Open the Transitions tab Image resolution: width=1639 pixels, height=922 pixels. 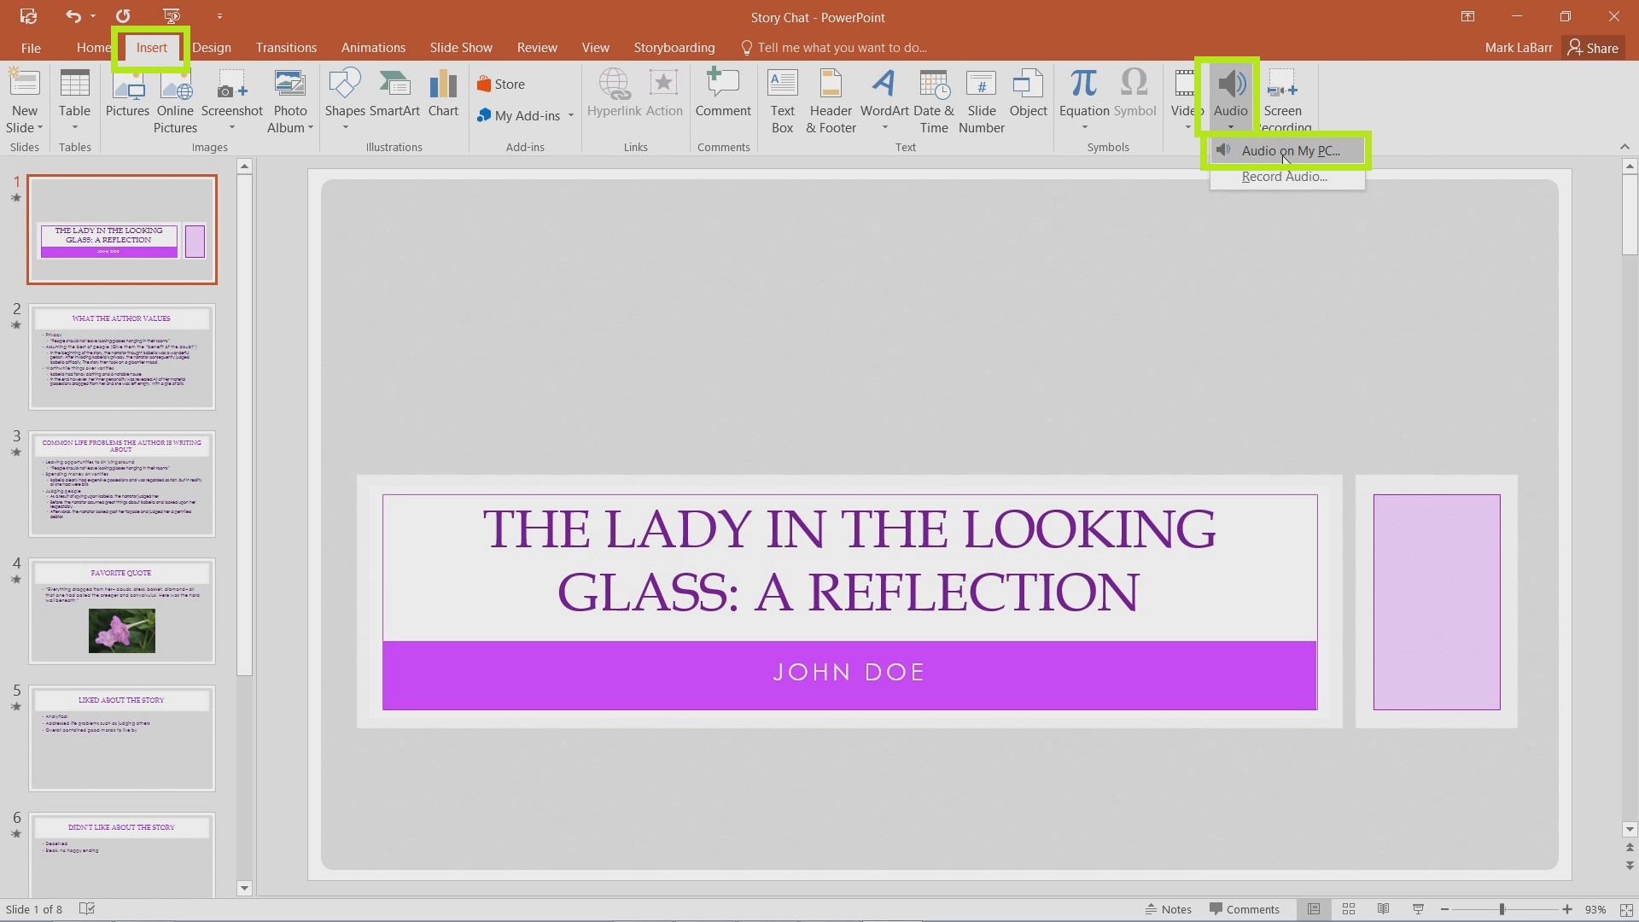click(286, 48)
